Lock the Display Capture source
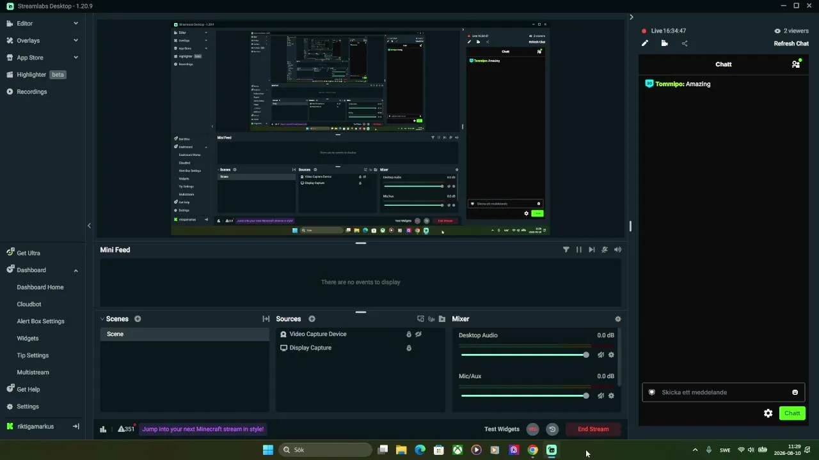Screen dimensions: 819x460 click(409, 348)
